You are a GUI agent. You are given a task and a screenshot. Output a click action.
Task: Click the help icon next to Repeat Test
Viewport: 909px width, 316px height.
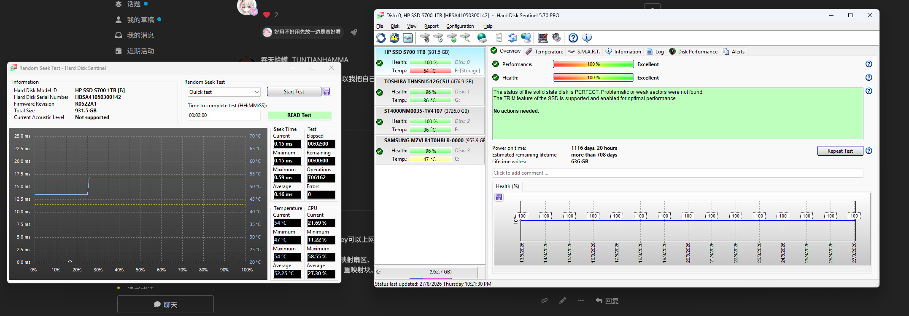point(869,151)
